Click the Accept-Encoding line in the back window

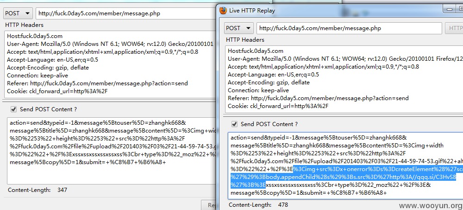click(48, 68)
